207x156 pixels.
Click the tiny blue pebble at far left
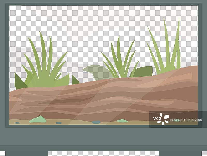(17, 123)
